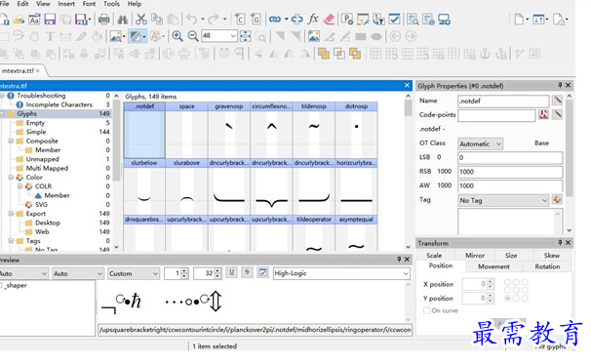Click the Redo arrow icon

[x=214, y=19]
